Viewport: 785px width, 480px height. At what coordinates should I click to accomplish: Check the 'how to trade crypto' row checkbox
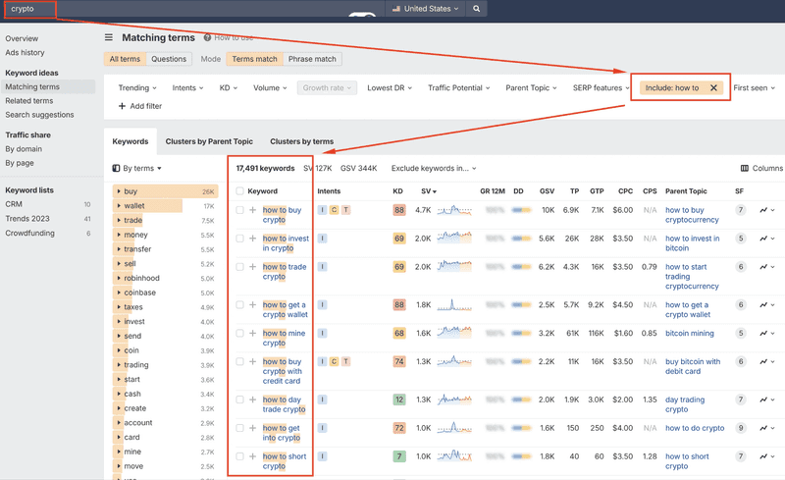click(239, 267)
